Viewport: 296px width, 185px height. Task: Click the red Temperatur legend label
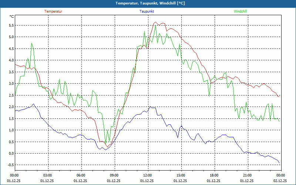(53, 11)
